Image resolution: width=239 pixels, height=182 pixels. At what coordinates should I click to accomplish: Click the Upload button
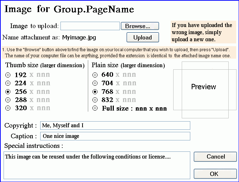tap(143, 37)
